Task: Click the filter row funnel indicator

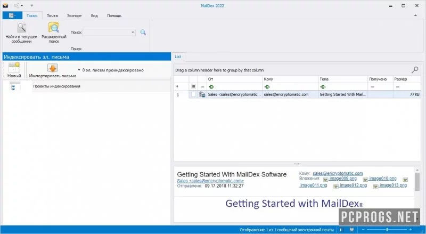Action: (x=177, y=87)
